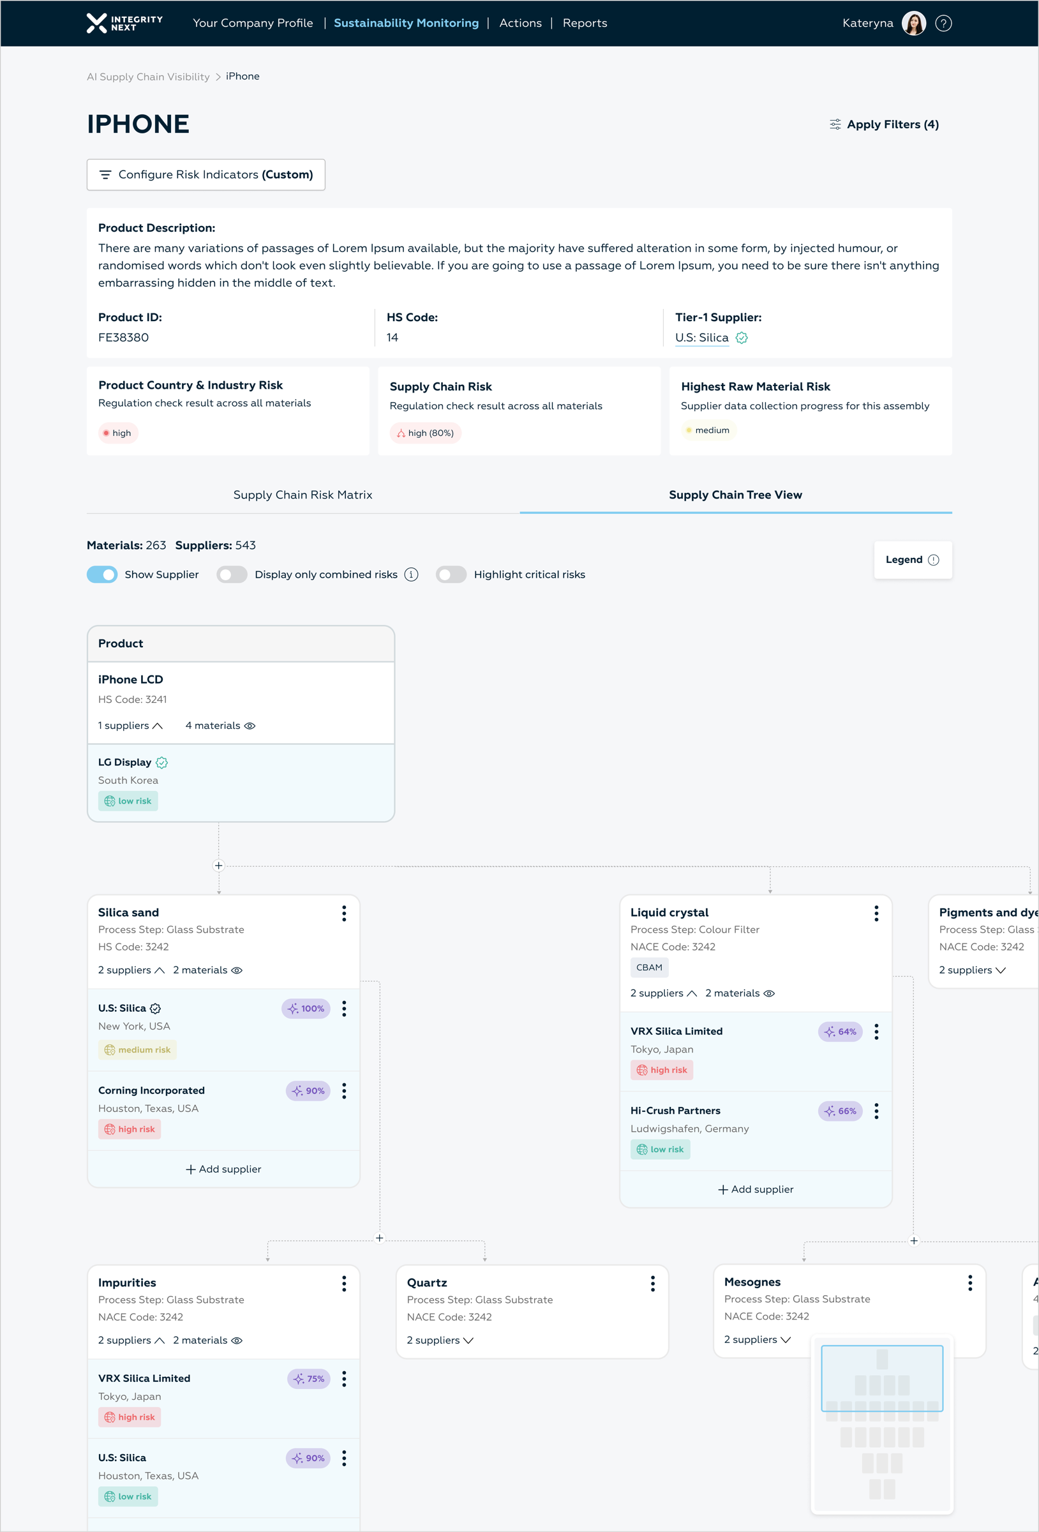
Task: Click the plus node below LG Display
Action: tap(219, 866)
